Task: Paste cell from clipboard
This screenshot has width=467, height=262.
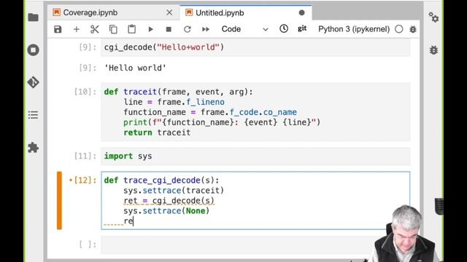Action: [131, 29]
